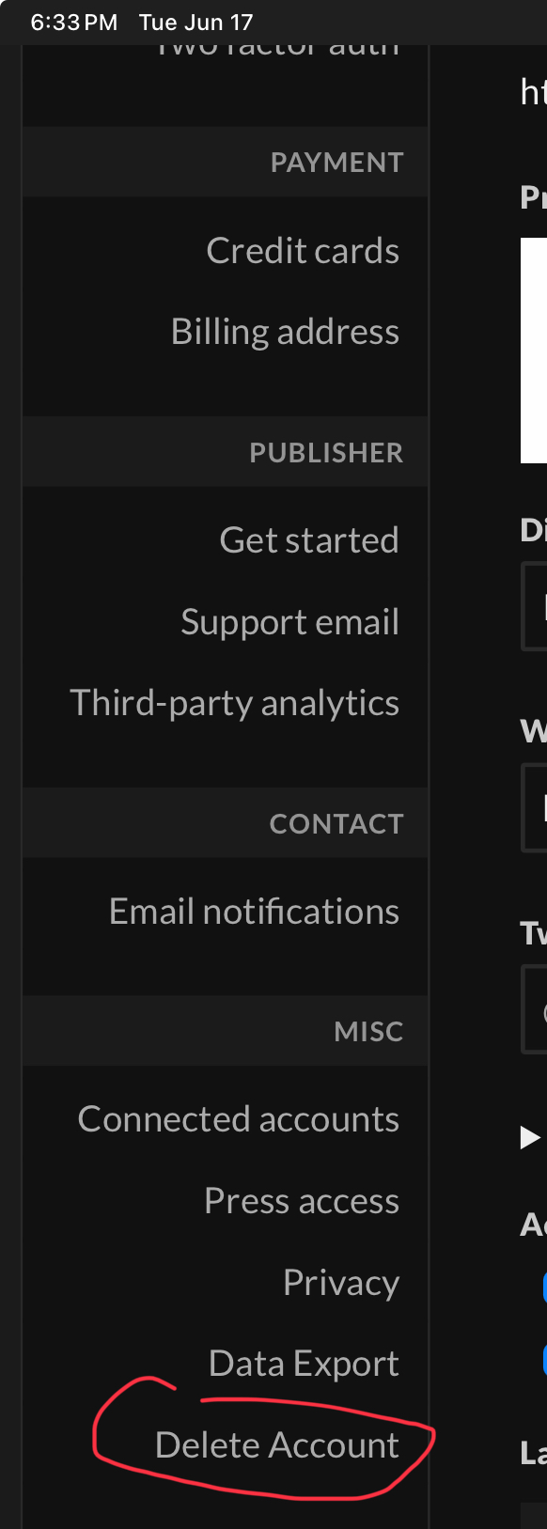This screenshot has height=1529, width=547.
Task: Open the publisher Get started page
Action: (309, 540)
